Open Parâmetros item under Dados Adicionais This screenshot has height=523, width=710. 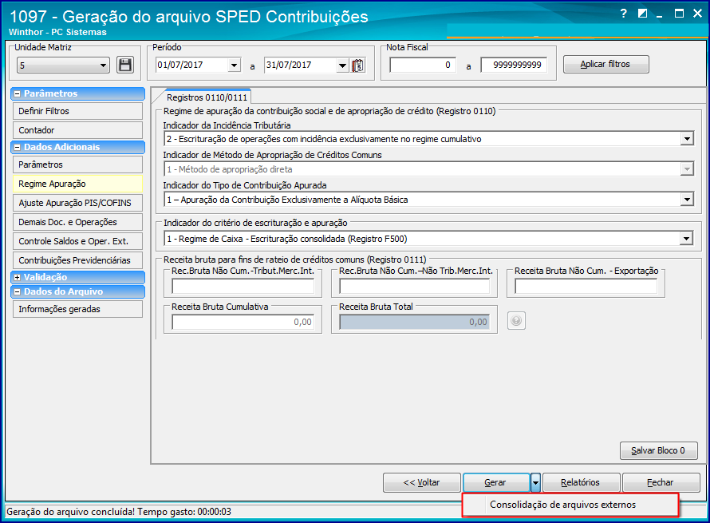pos(77,164)
